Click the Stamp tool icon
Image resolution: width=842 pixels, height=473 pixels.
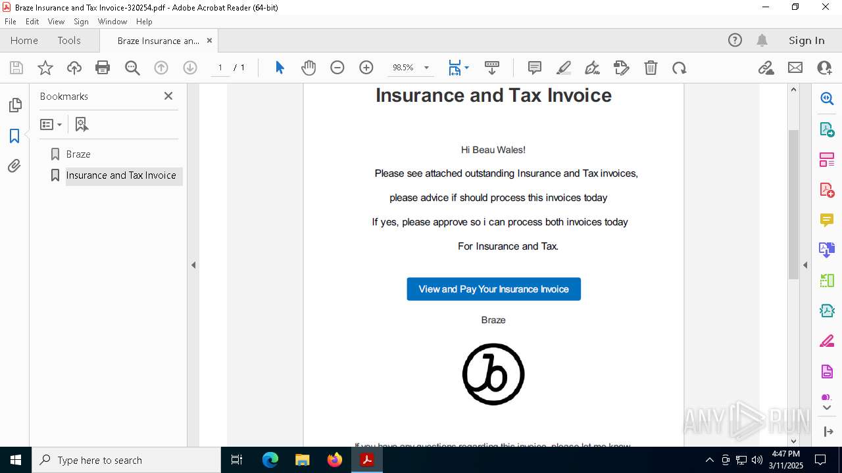(622, 68)
